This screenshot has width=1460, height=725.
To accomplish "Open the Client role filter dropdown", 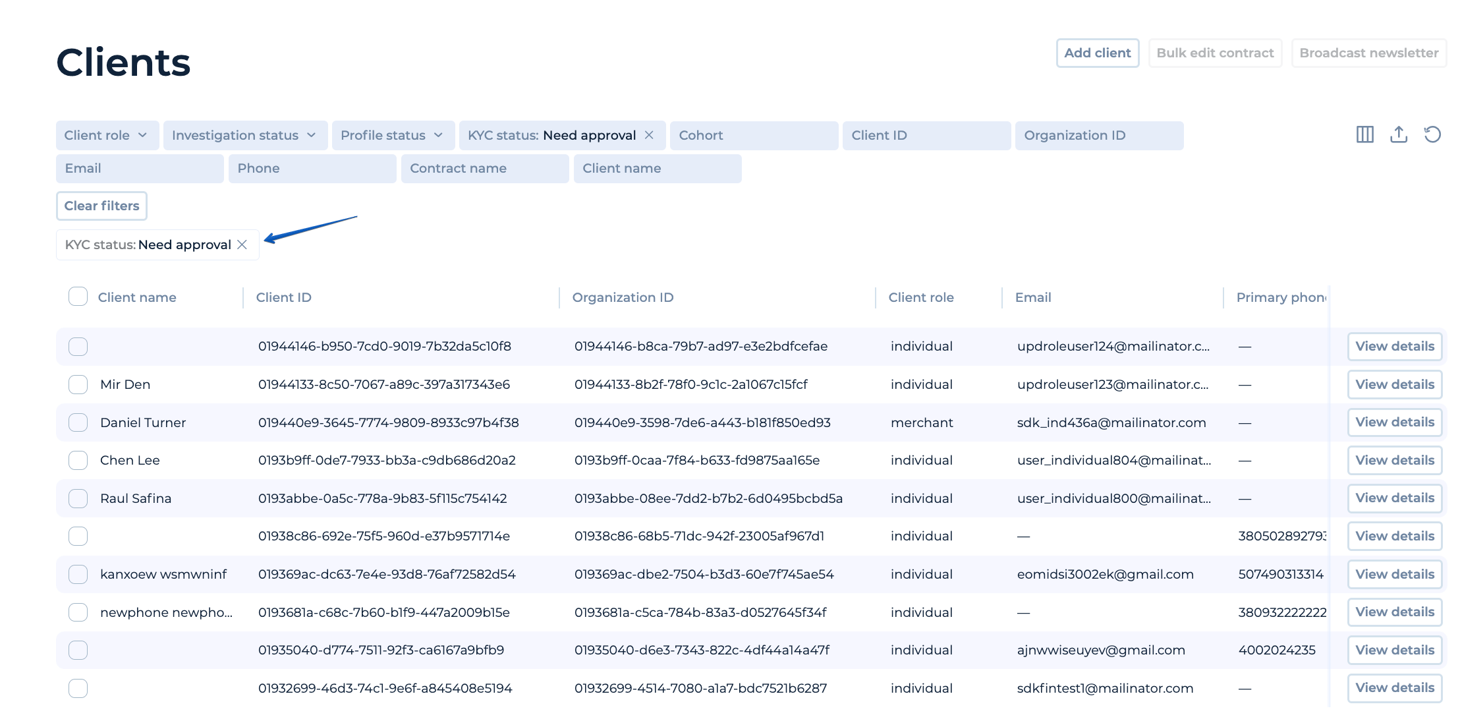I will pos(107,135).
